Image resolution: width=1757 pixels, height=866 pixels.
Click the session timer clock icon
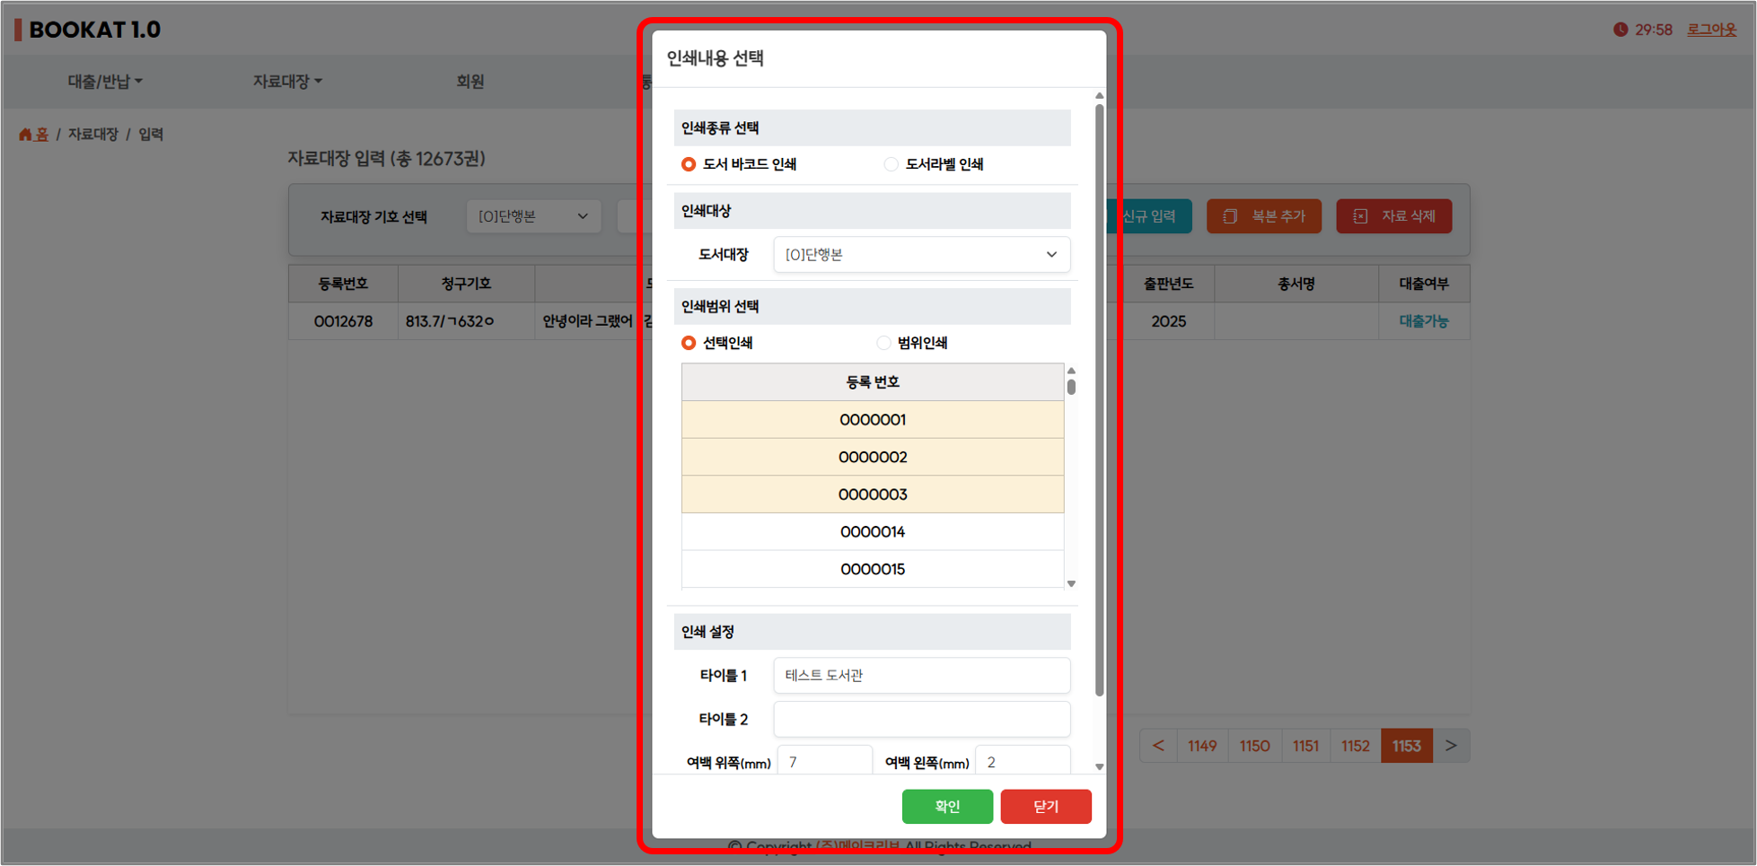1620,30
